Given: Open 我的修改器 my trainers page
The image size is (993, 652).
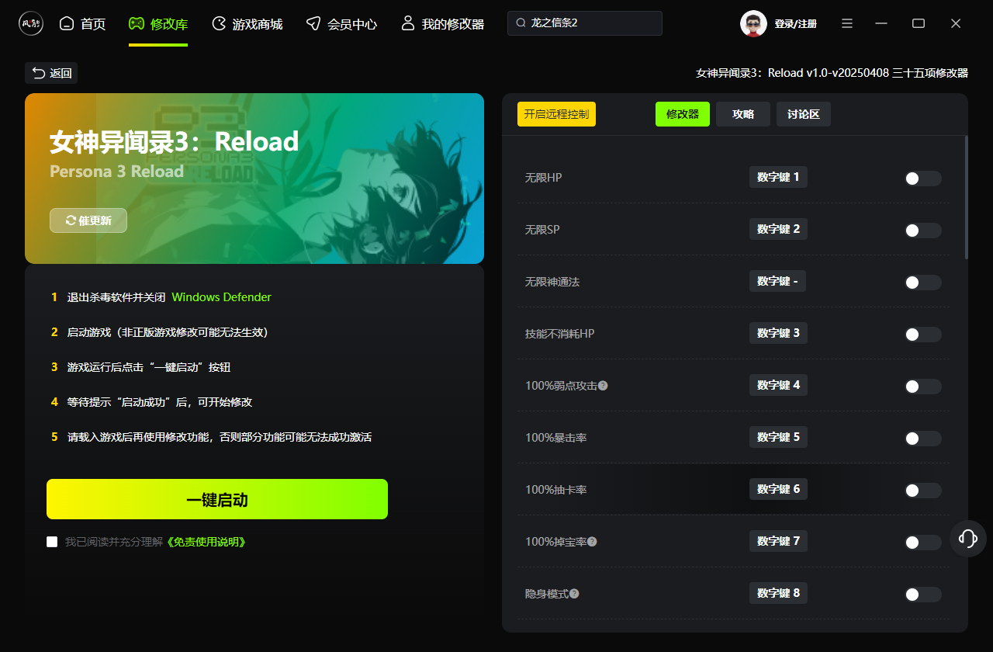Looking at the screenshot, I should pyautogui.click(x=442, y=24).
